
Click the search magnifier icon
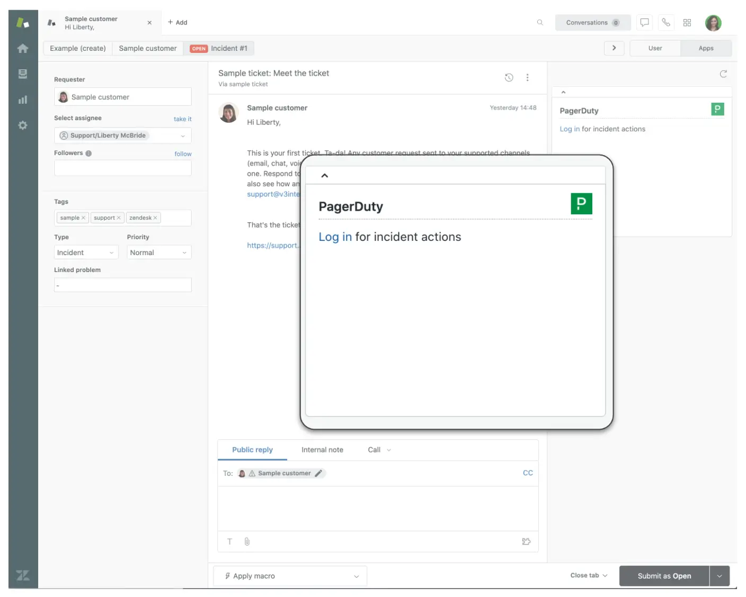tap(540, 22)
